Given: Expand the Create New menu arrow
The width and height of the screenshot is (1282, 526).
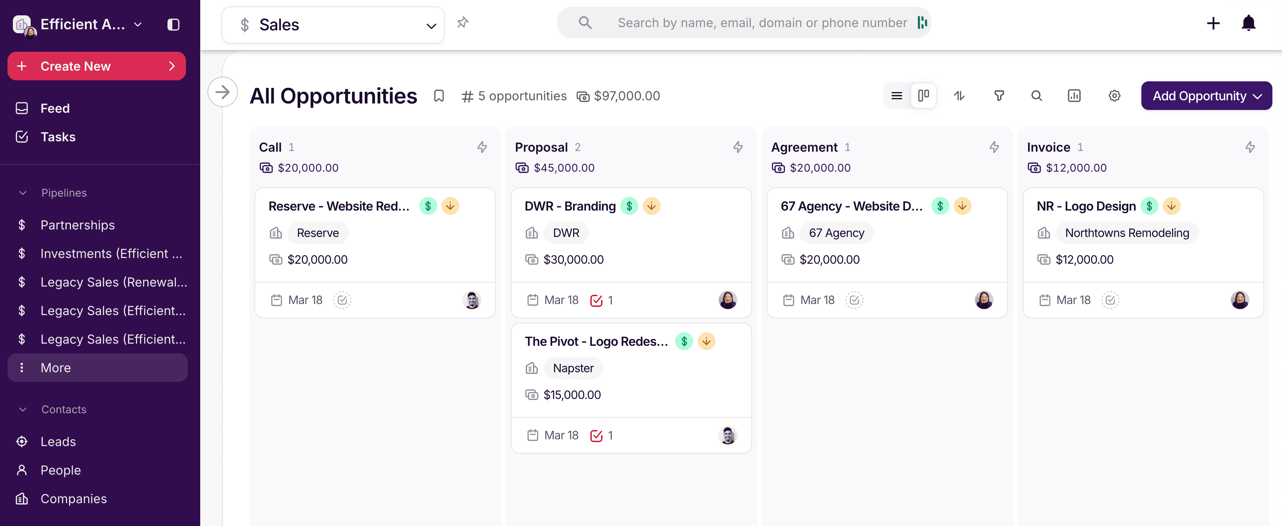Looking at the screenshot, I should point(172,66).
